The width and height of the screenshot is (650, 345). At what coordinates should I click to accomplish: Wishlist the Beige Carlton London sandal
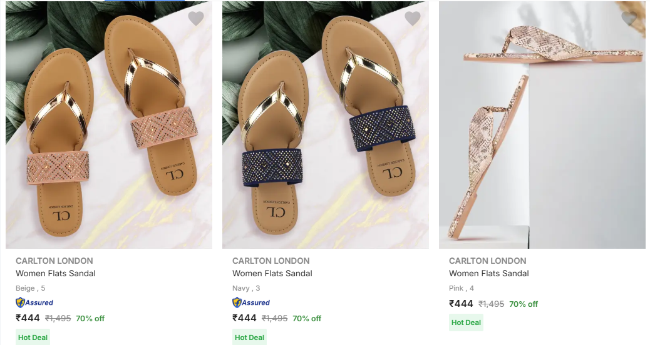click(x=196, y=19)
